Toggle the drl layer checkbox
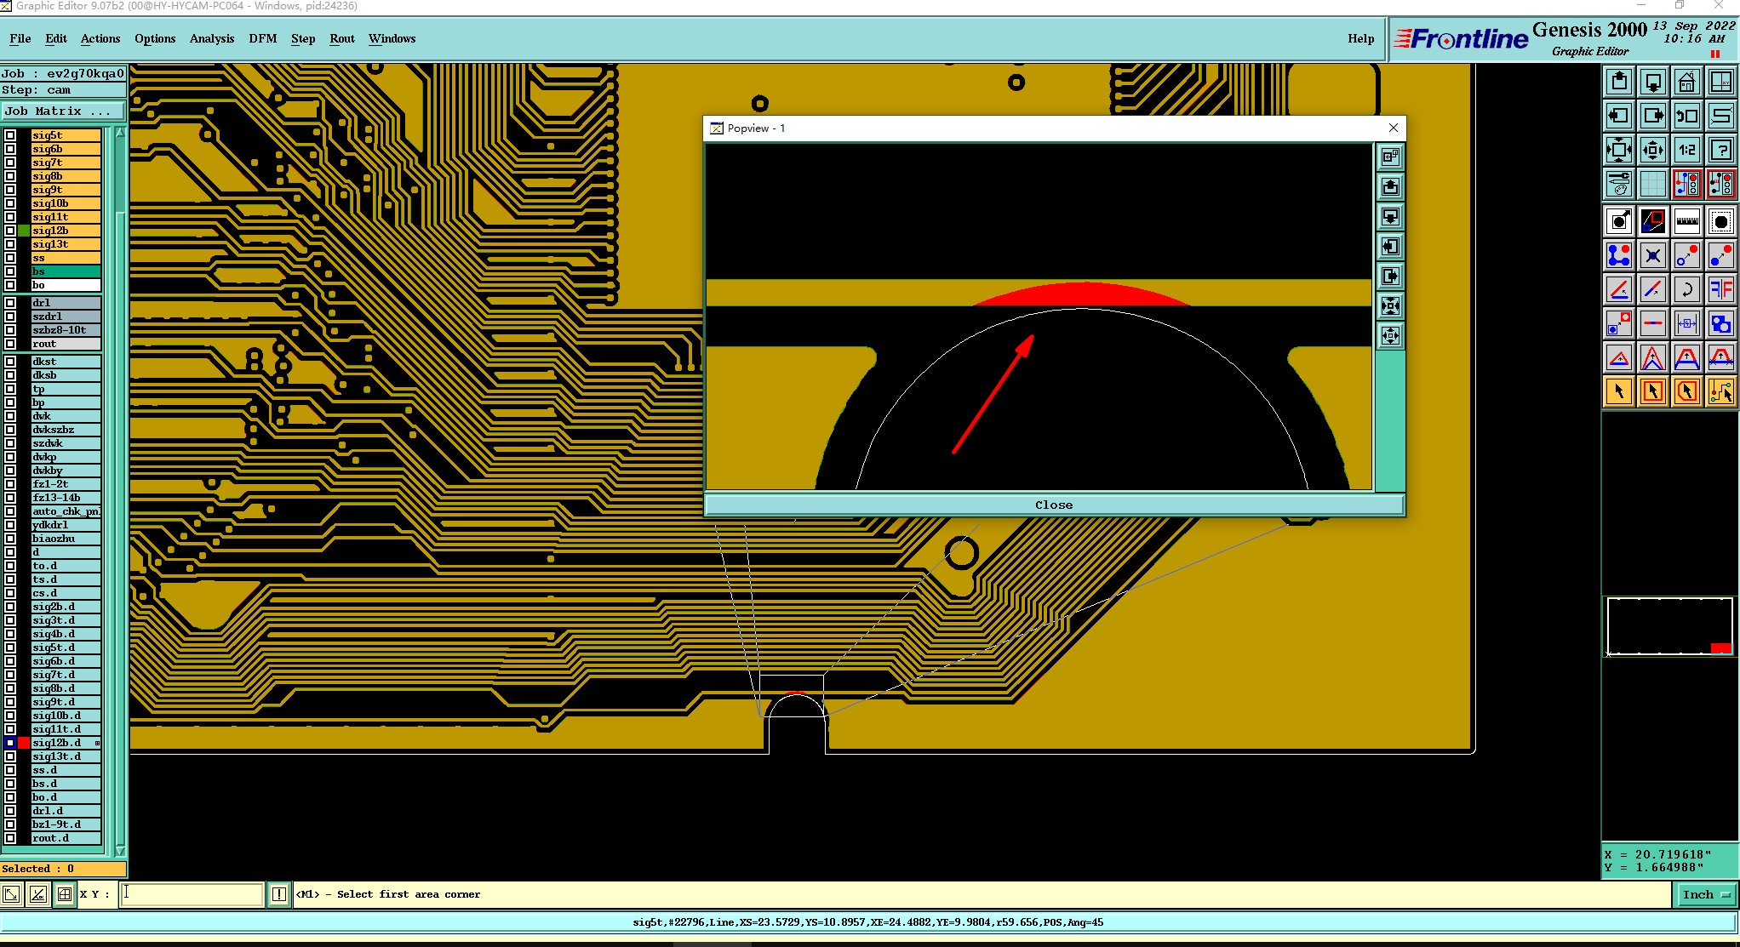Image resolution: width=1740 pixels, height=947 pixels. tap(10, 303)
